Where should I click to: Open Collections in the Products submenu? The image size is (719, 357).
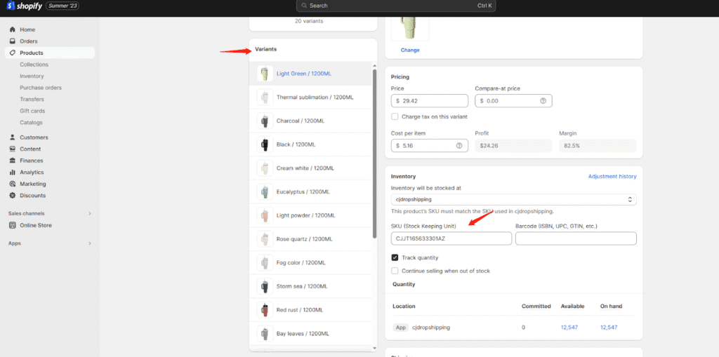tap(34, 65)
